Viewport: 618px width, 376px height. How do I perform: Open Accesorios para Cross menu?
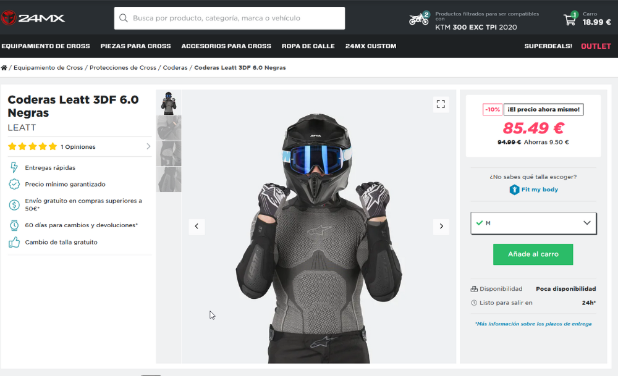coord(226,46)
